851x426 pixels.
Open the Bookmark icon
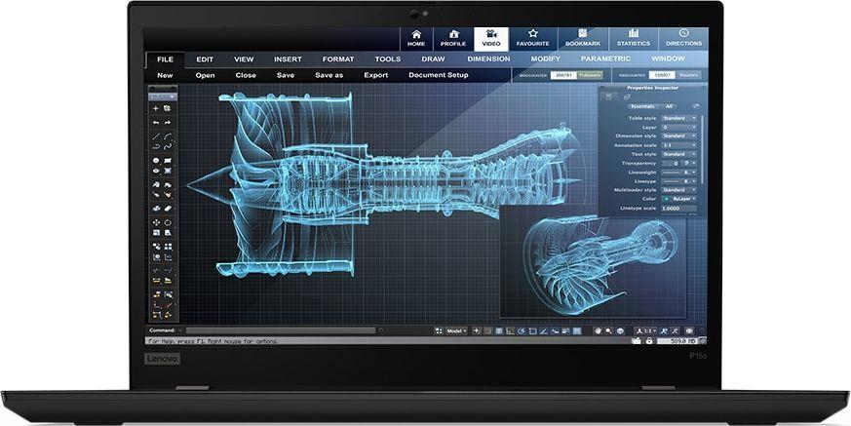(583, 38)
